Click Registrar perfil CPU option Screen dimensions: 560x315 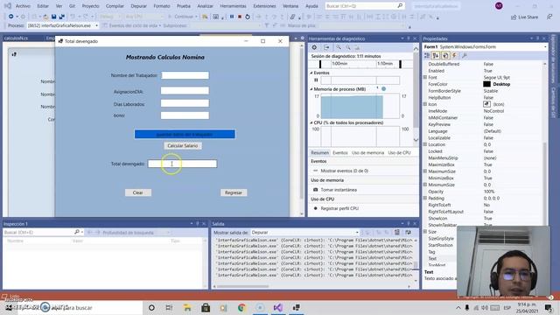click(339, 208)
